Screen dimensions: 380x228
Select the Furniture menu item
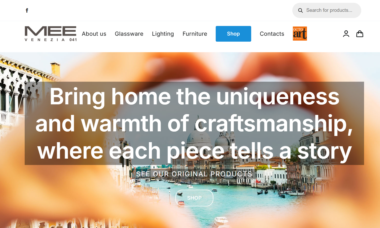195,34
